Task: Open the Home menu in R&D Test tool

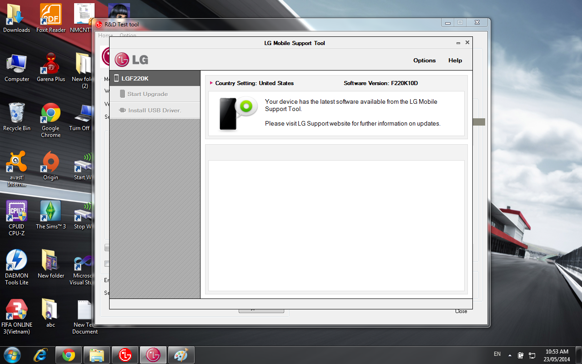Action: [105, 35]
